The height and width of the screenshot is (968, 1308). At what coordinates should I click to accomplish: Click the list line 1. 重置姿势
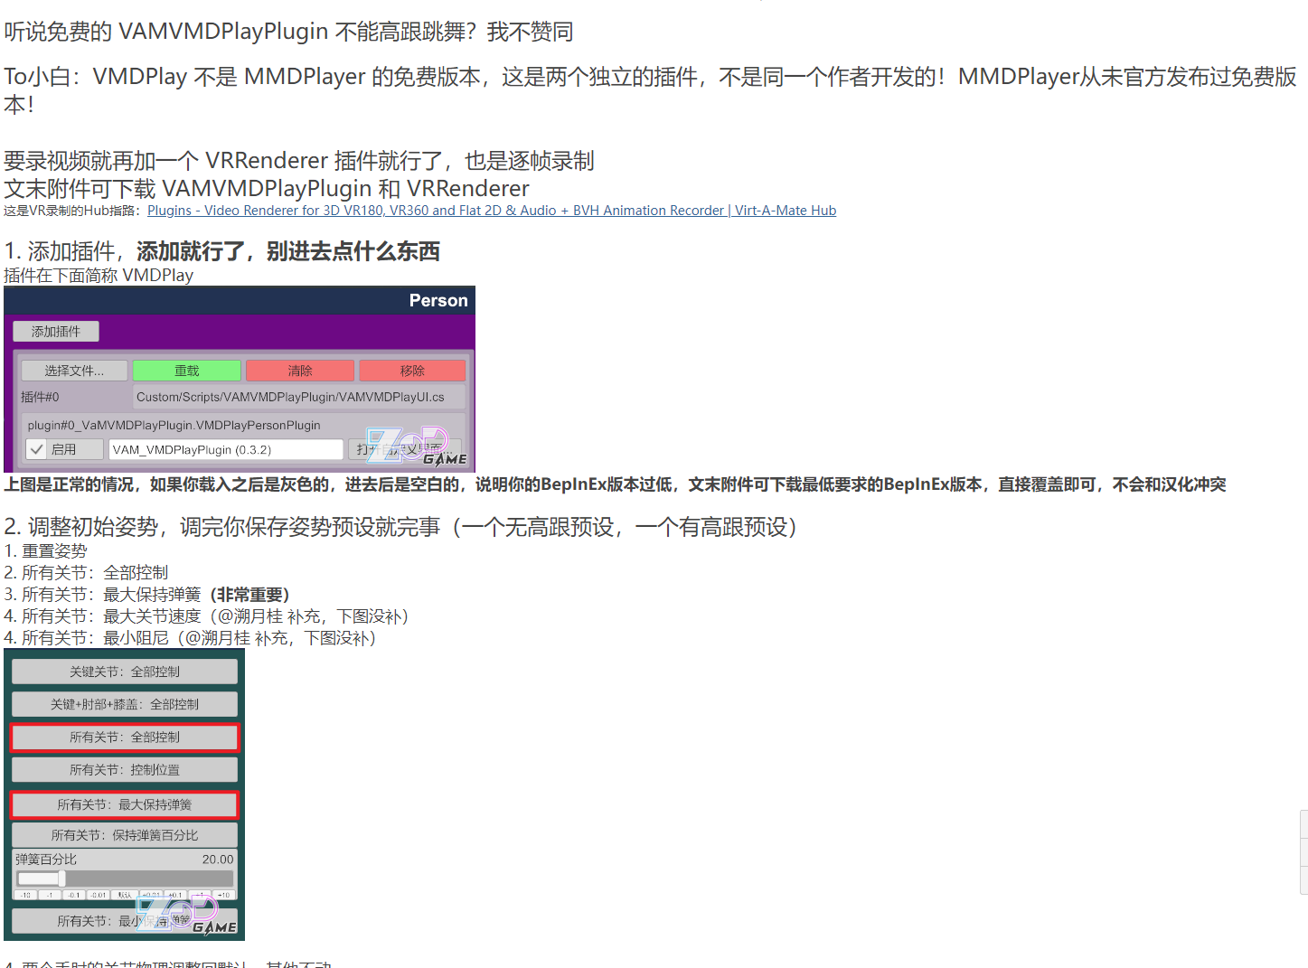coord(46,551)
